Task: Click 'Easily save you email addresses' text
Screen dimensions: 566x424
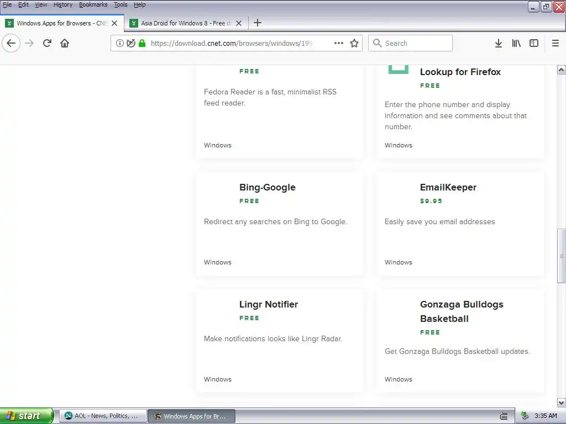Action: pos(439,222)
